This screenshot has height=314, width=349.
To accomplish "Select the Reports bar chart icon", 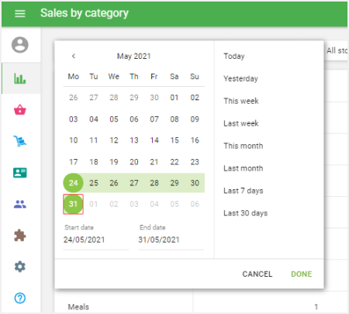I will [20, 78].
